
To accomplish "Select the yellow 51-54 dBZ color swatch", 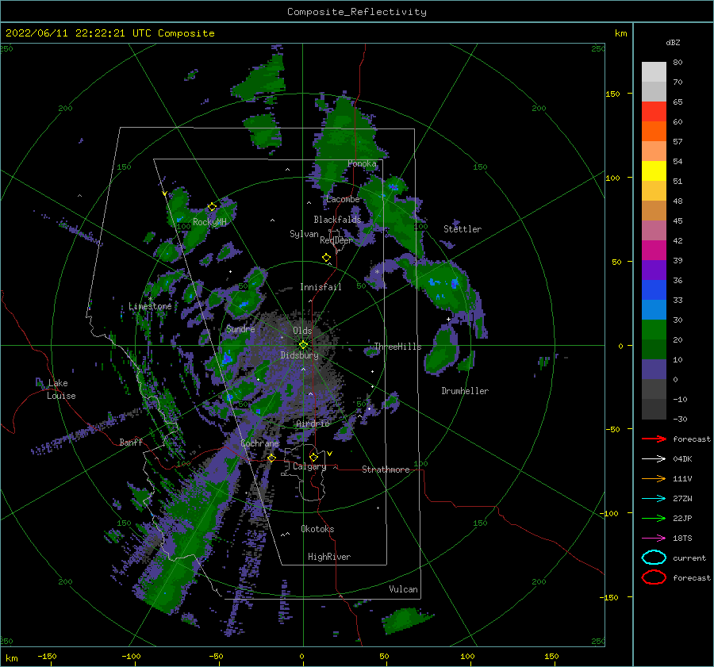I will point(654,171).
